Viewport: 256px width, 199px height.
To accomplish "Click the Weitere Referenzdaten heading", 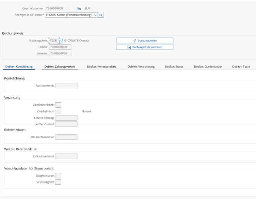I will coord(21,149).
